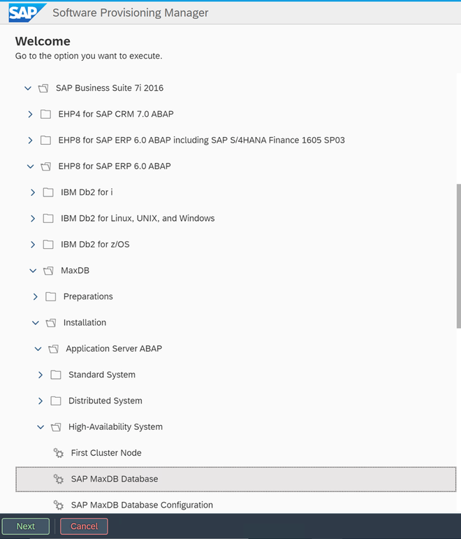Click gear icon for SAP MaxDB Database Configuration

pyautogui.click(x=59, y=505)
